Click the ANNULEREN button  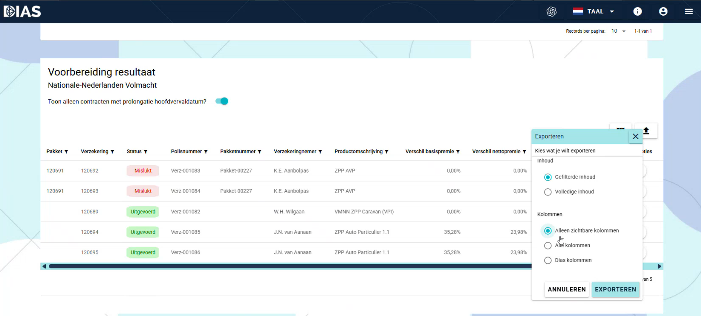(x=567, y=289)
